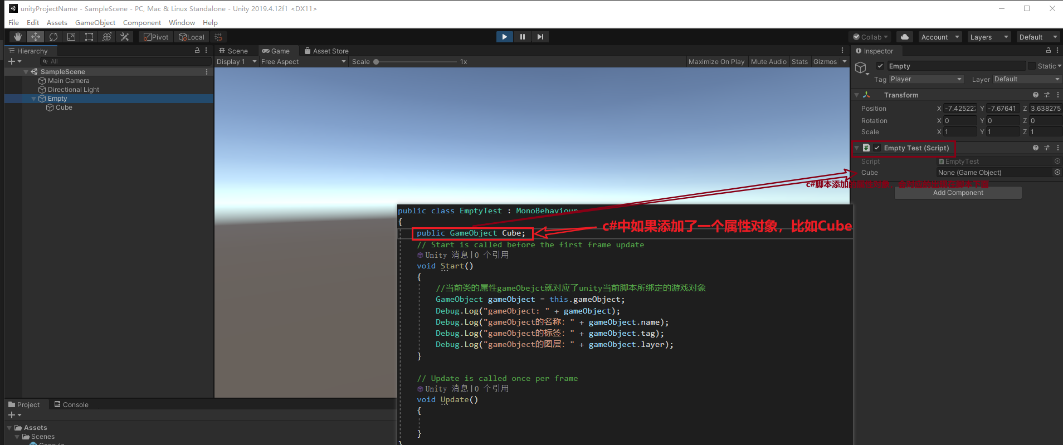Viewport: 1063px width, 445px height.
Task: Select the Hand tool in toolbar
Action: [x=18, y=37]
